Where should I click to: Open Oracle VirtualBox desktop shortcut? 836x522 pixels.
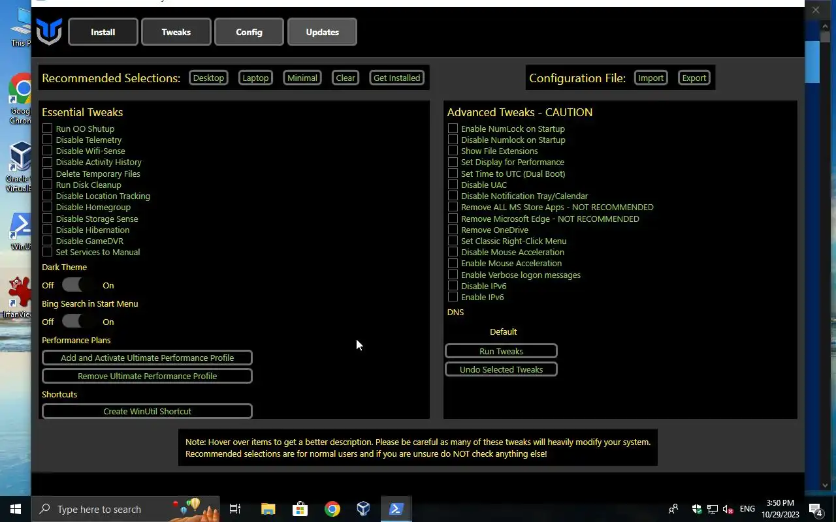(x=20, y=167)
